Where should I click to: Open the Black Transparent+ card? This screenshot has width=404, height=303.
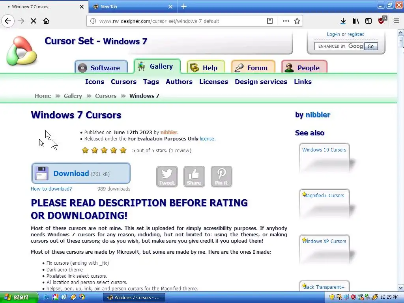coord(325,286)
